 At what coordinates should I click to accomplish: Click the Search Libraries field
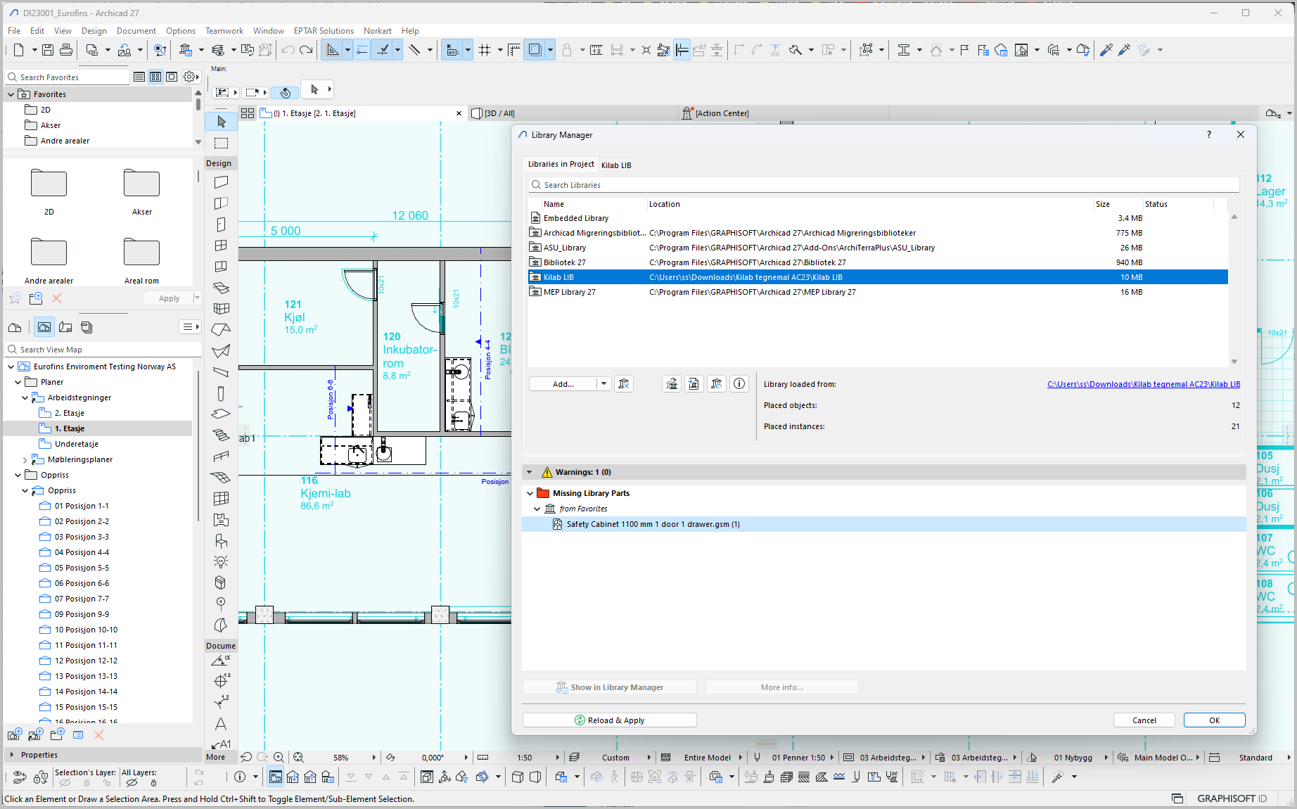(883, 185)
